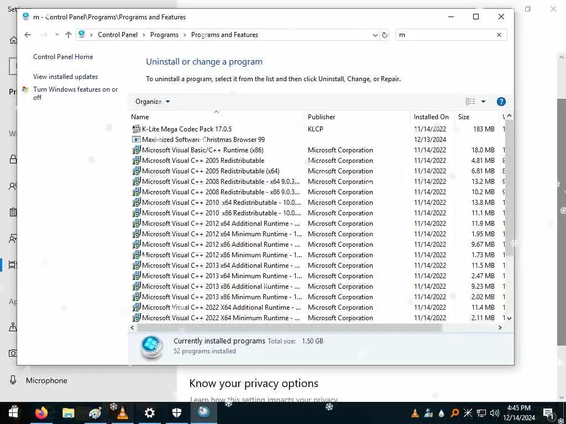Screen dimensions: 566x424
Task: Open the Help question mark icon
Action: (x=501, y=102)
